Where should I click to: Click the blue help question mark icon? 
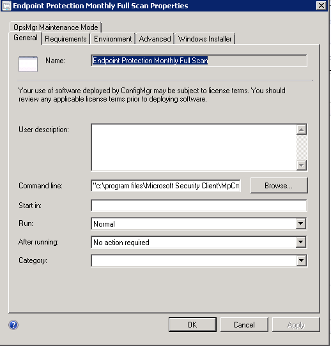13,325
